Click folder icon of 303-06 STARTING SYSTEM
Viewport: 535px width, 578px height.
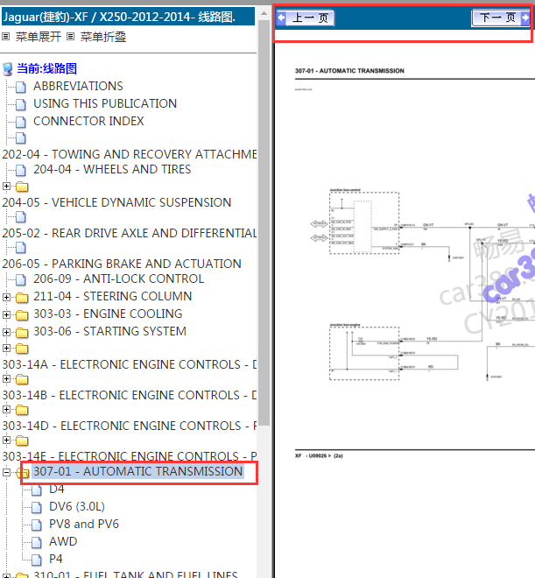22,333
